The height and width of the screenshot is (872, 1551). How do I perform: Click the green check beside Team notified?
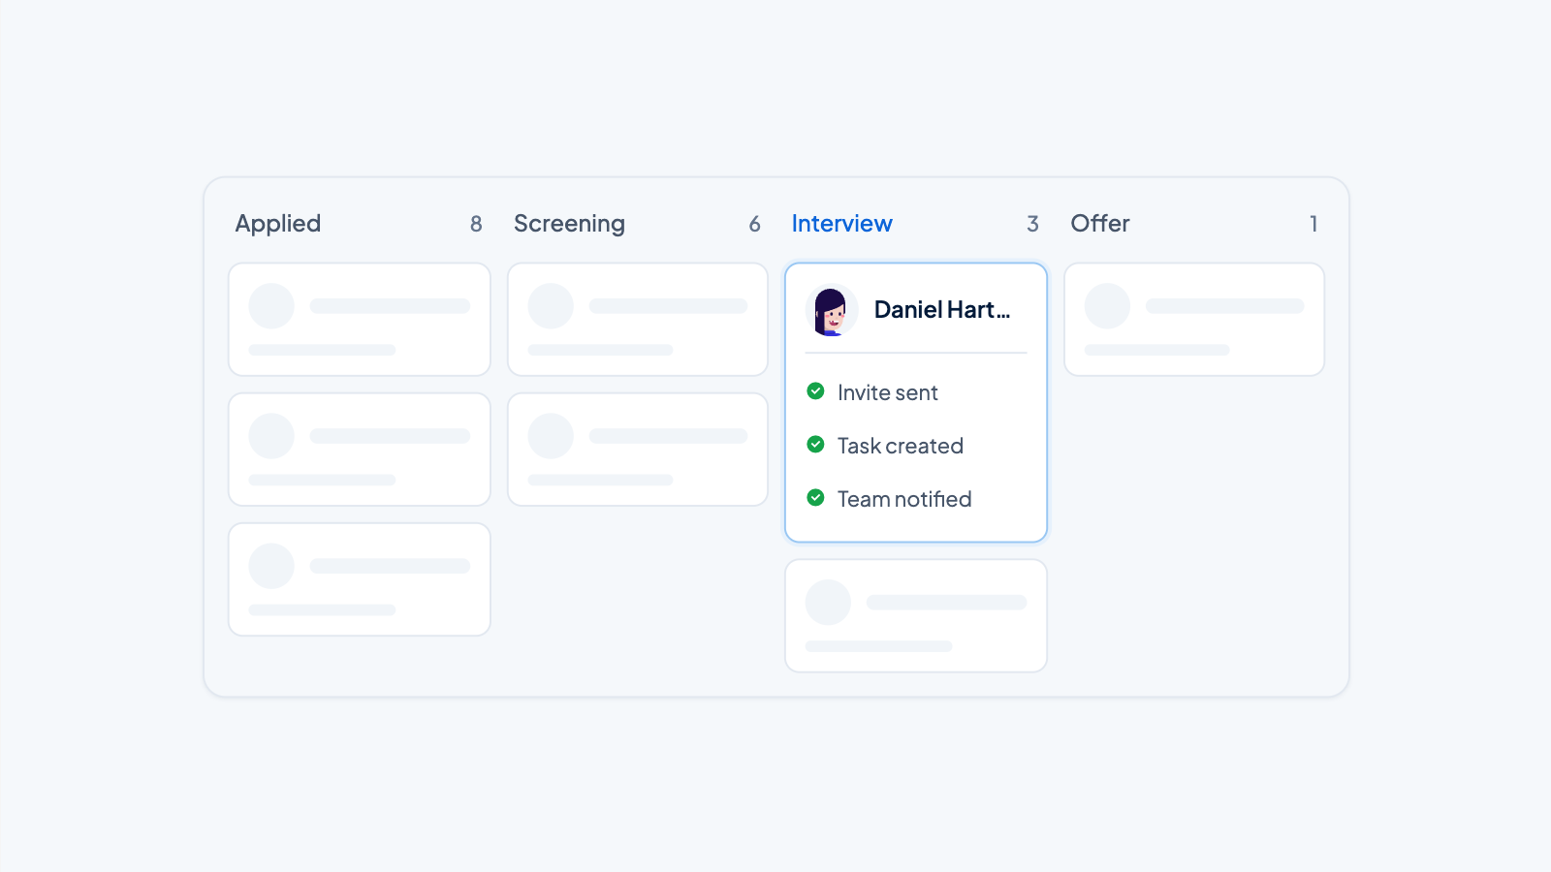coord(816,498)
